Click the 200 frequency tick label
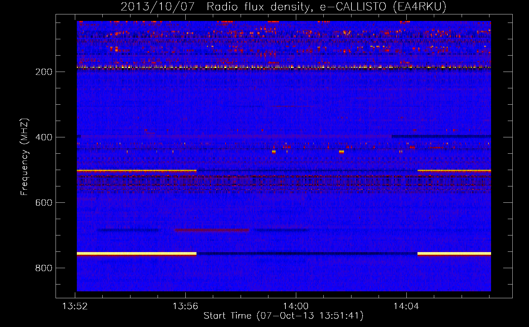The image size is (529, 327). 44,72
